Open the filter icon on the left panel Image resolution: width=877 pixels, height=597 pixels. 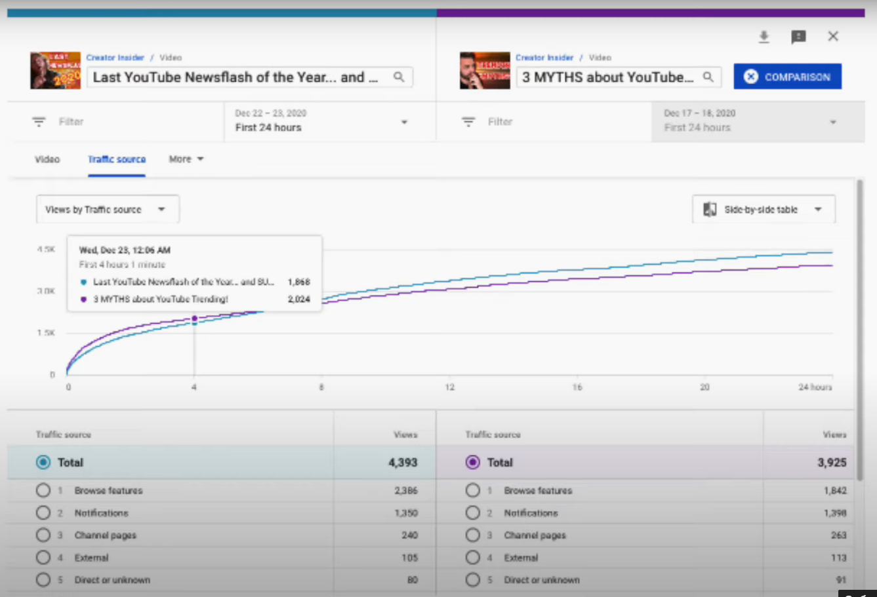click(x=39, y=121)
